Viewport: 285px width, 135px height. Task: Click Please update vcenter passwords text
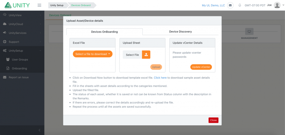(187, 55)
